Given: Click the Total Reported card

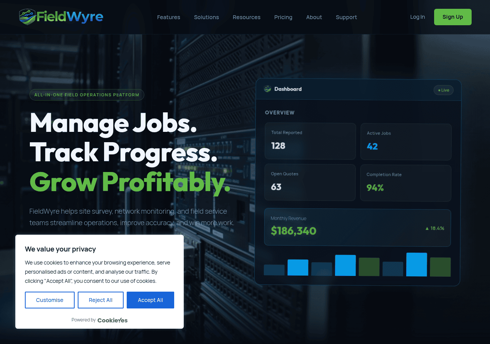Looking at the screenshot, I should pyautogui.click(x=310, y=141).
